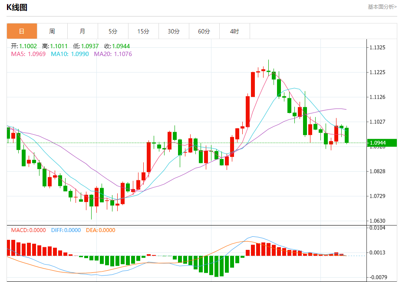Image resolution: width=399 pixels, height=282 pixels.
Task: Select the 日 daily chart tab
Action: pyautogui.click(x=22, y=31)
